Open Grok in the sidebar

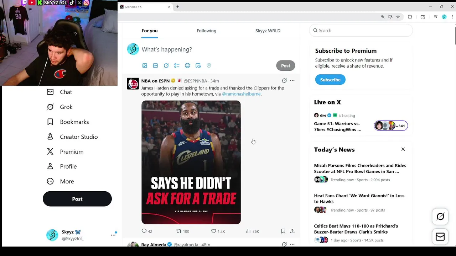(x=59, y=107)
